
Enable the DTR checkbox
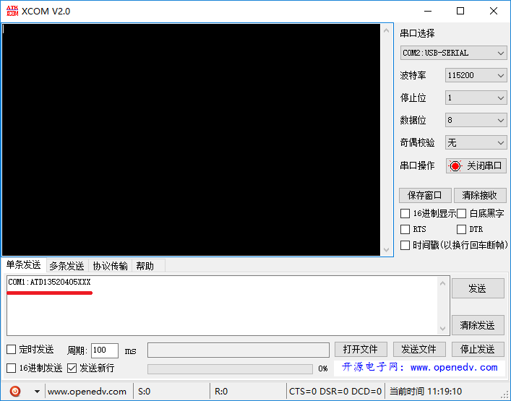click(x=461, y=229)
